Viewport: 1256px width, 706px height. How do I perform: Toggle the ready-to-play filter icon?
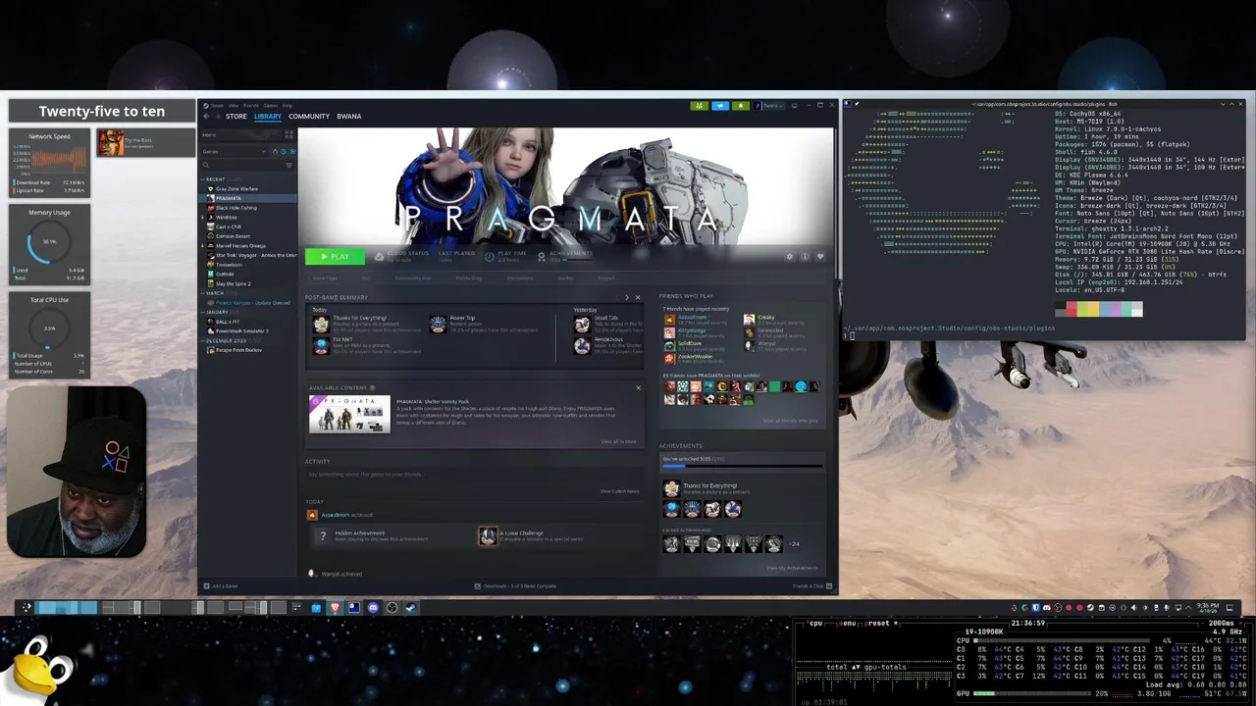pyautogui.click(x=292, y=152)
